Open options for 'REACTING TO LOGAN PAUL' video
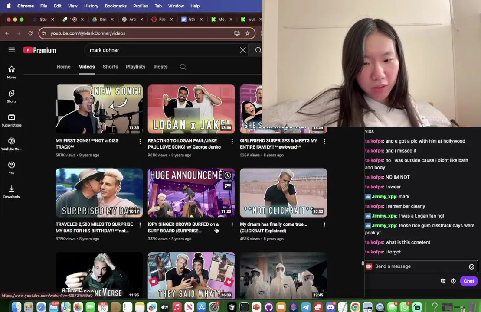This screenshot has width=481, height=312. click(x=232, y=141)
